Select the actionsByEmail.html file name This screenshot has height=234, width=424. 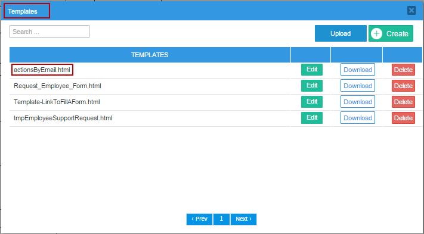(42, 70)
